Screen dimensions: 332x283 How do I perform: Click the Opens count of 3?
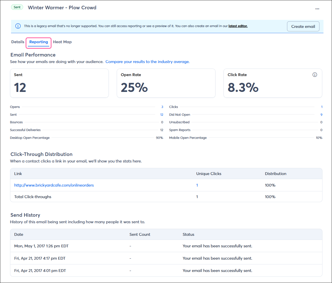point(162,107)
